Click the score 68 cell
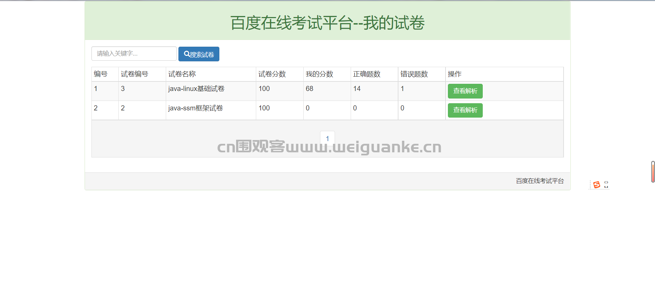The height and width of the screenshot is (305, 655). pyautogui.click(x=327, y=91)
